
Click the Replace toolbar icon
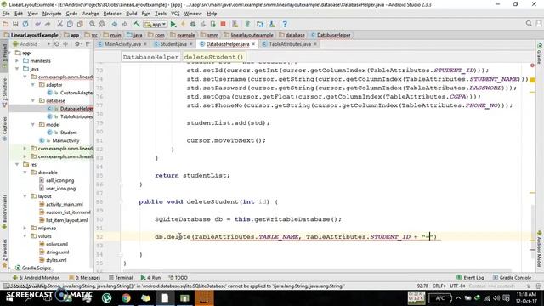[102, 24]
